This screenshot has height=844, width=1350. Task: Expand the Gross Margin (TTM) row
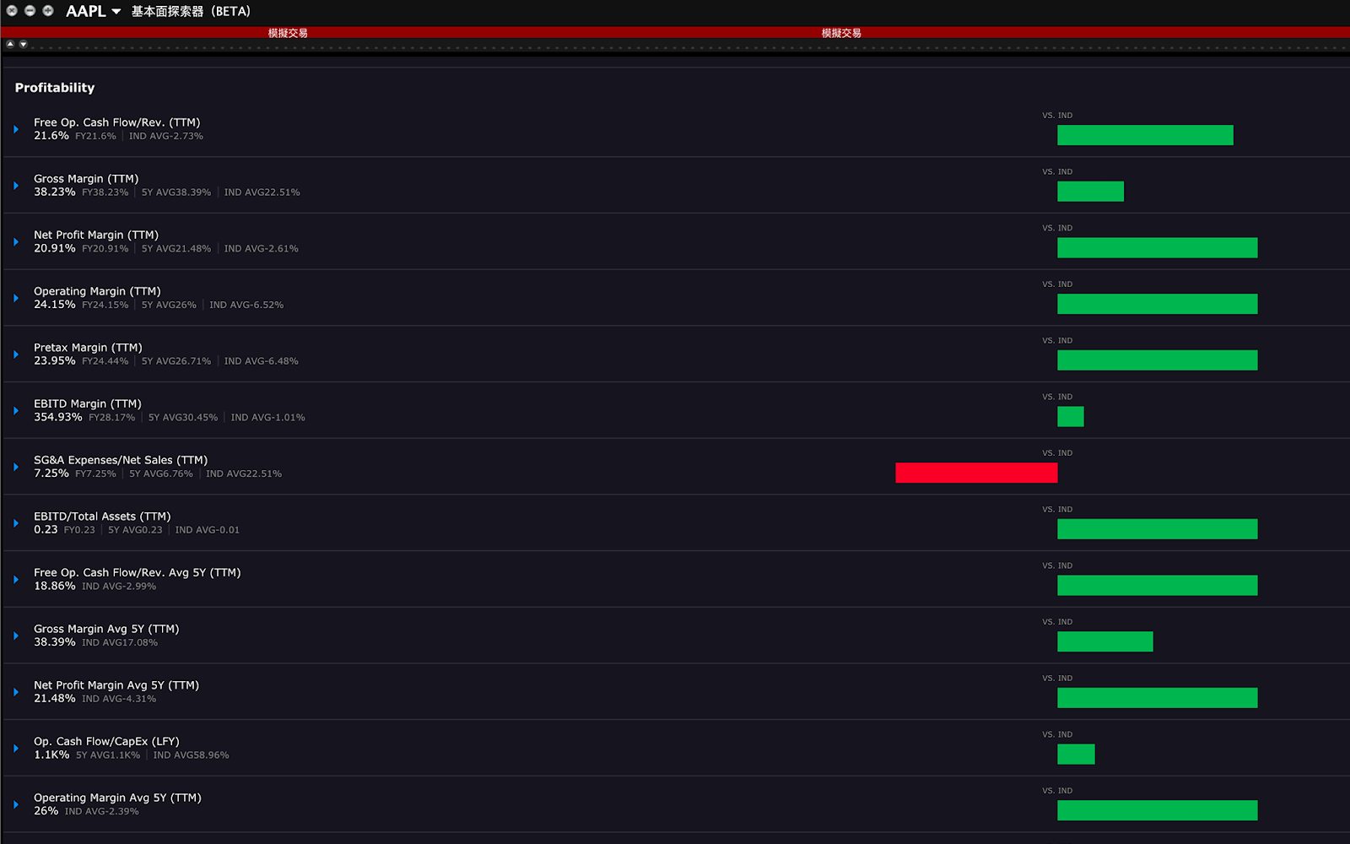click(16, 186)
